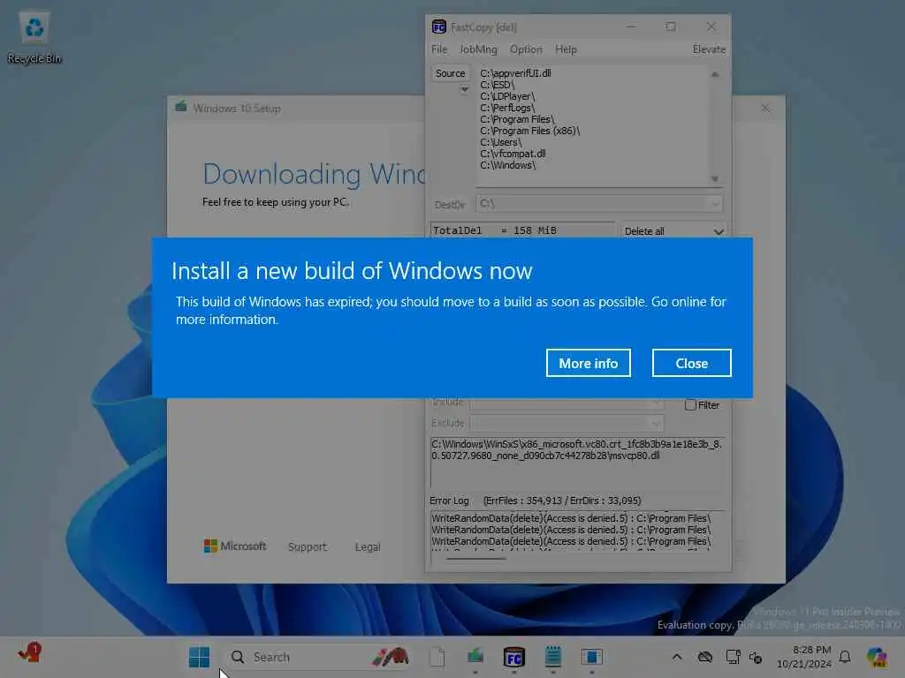This screenshot has width=905, height=678.
Task: Close the Windows build expired dialog
Action: (x=691, y=363)
